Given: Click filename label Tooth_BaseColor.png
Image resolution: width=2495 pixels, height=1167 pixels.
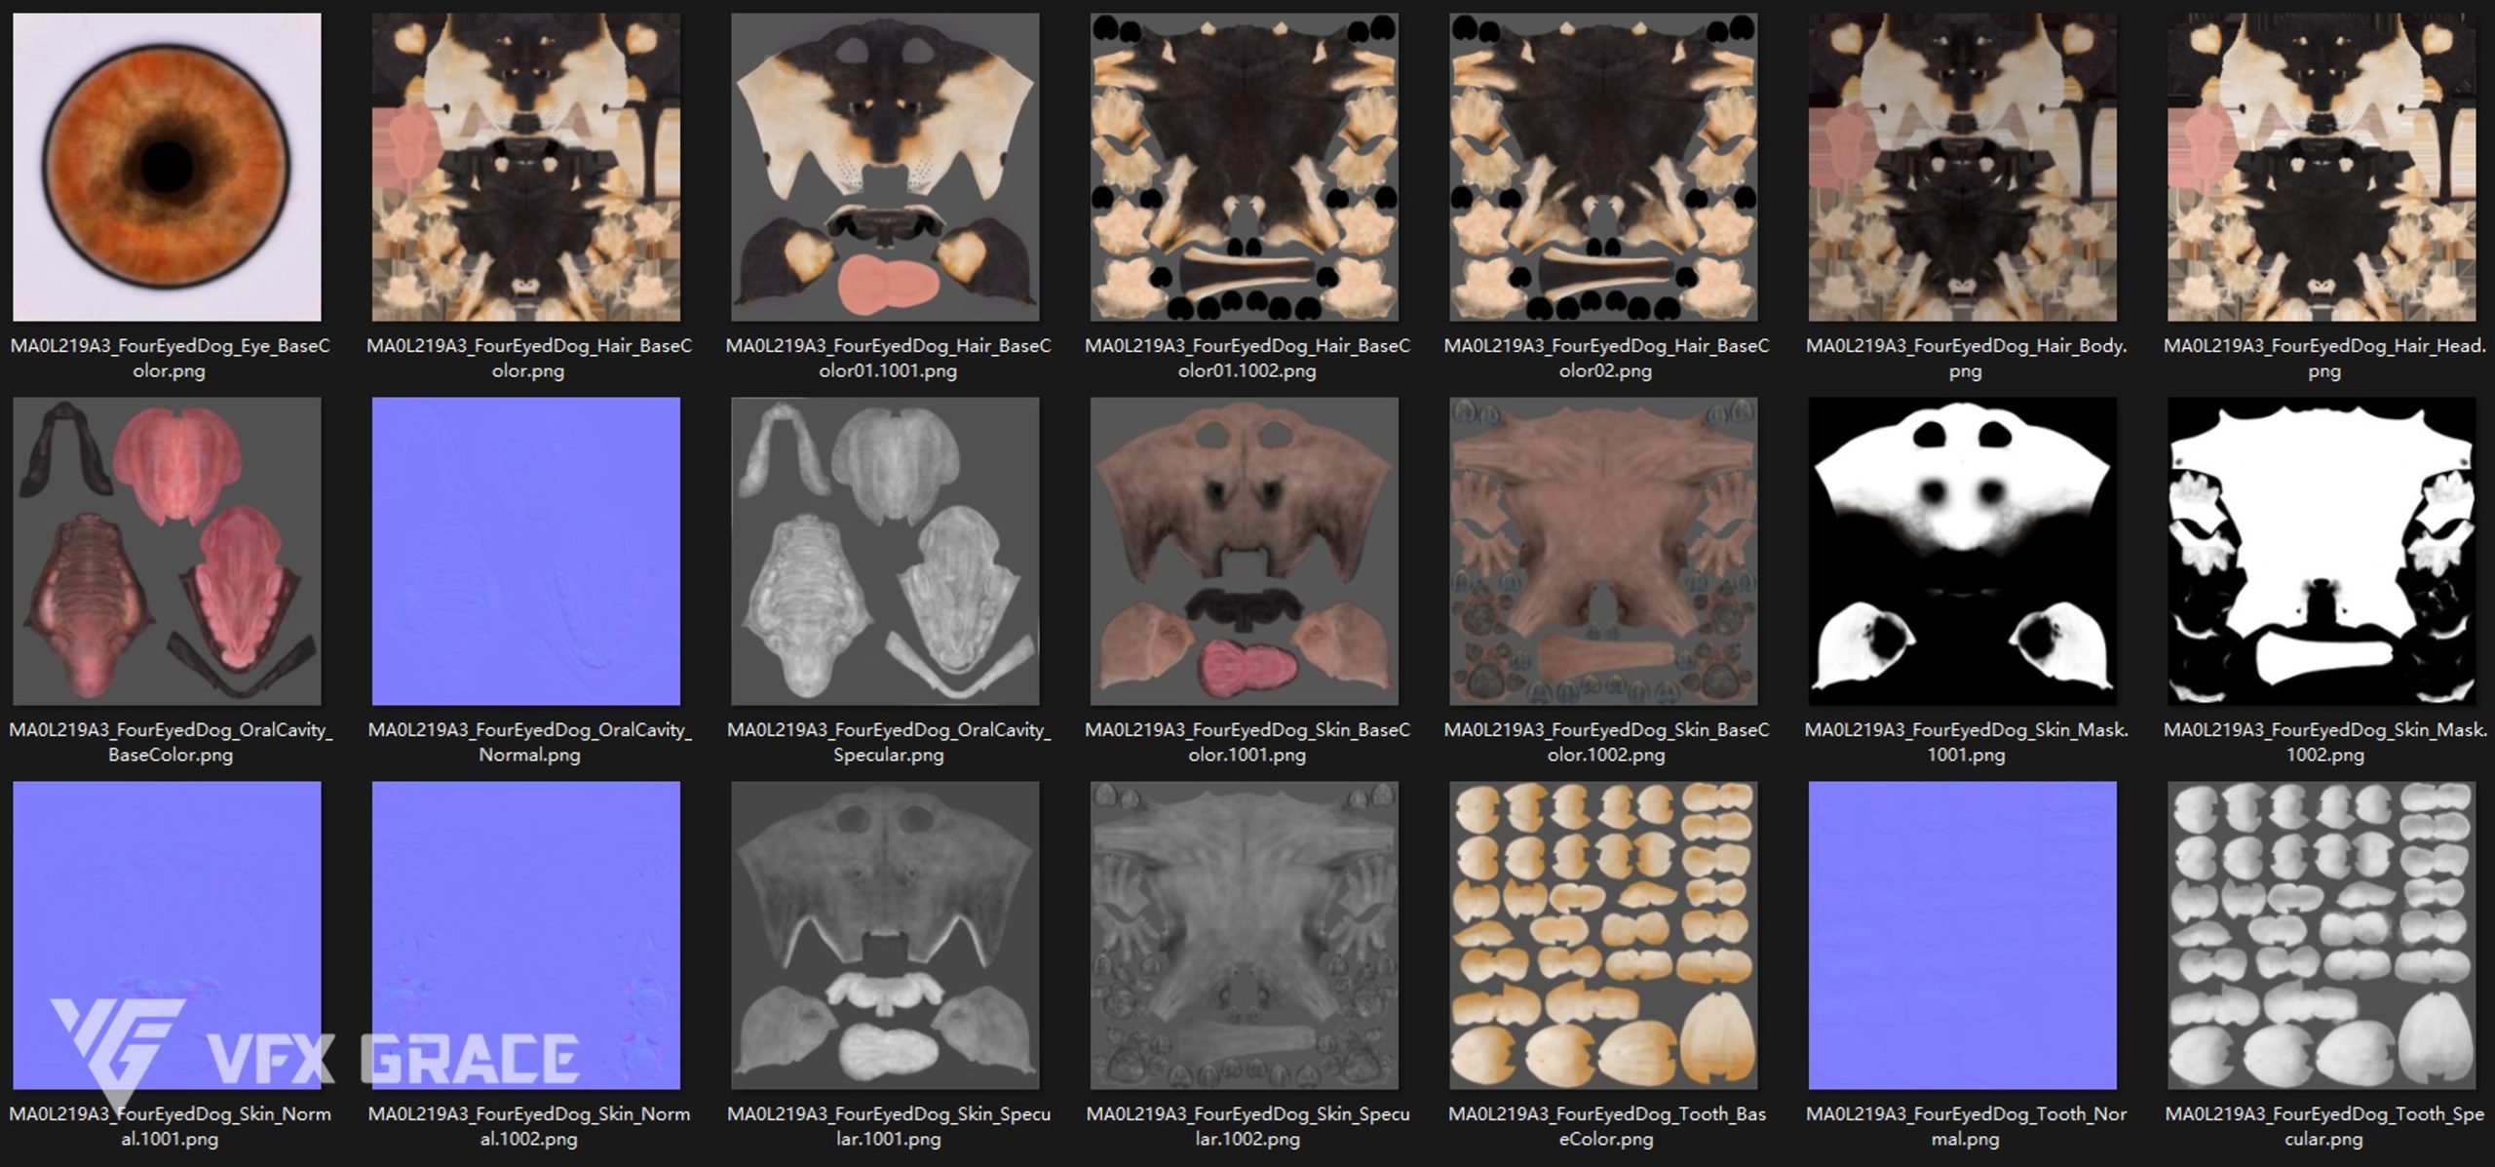Looking at the screenshot, I should [x=1606, y=1126].
